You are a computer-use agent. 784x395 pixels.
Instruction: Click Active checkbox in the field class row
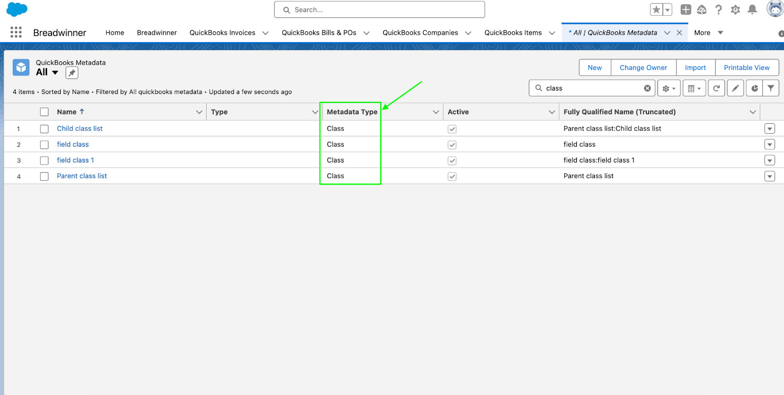coord(452,145)
